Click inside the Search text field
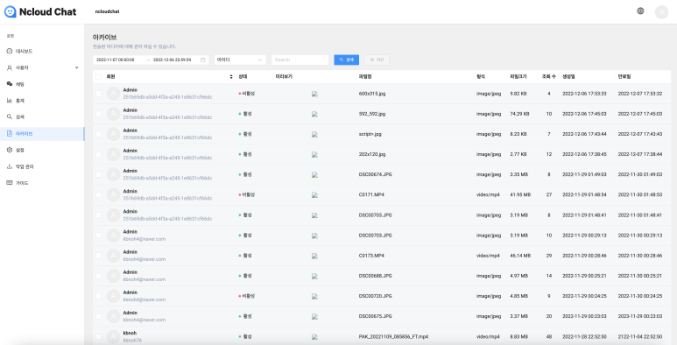 300,60
